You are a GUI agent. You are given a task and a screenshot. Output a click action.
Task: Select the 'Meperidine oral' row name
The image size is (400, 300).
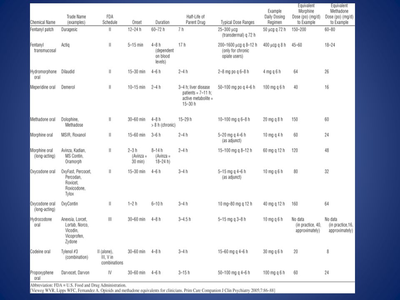coord(42,87)
